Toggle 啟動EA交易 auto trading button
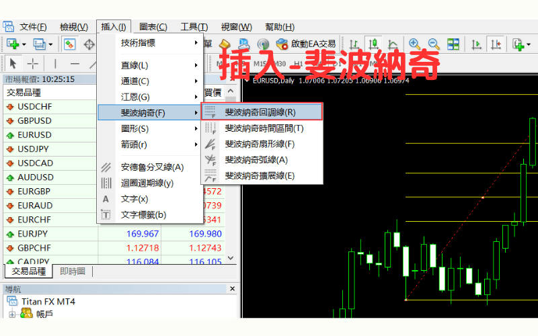The width and height of the screenshot is (538, 336). point(305,44)
